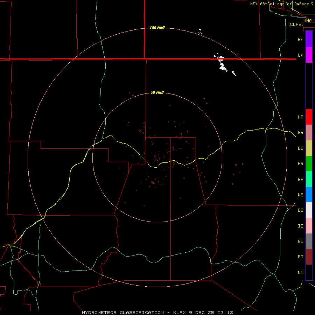Screen dimensions: 315x315
Task: Click the 50 NMI range ring label
Action: pos(157,92)
